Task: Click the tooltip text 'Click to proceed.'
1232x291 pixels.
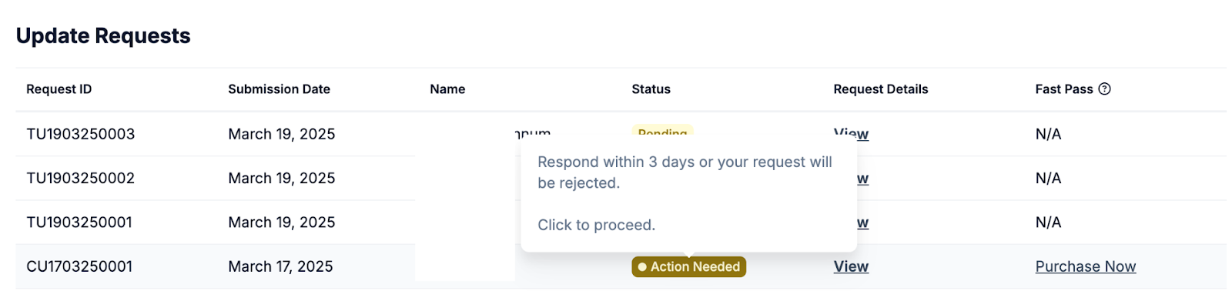Action: (596, 225)
